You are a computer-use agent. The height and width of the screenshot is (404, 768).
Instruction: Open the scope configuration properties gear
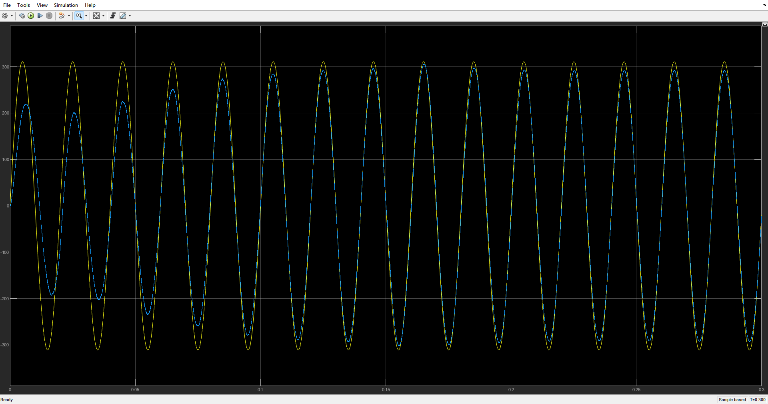point(5,16)
